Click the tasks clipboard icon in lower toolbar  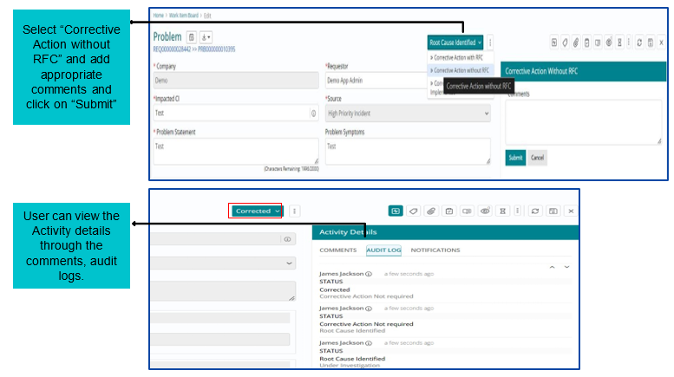pyautogui.click(x=449, y=211)
